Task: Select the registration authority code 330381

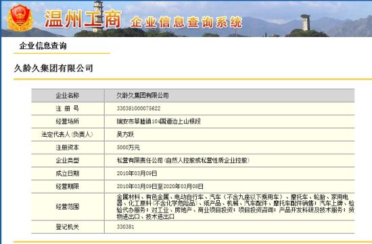Action: pyautogui.click(x=125, y=226)
